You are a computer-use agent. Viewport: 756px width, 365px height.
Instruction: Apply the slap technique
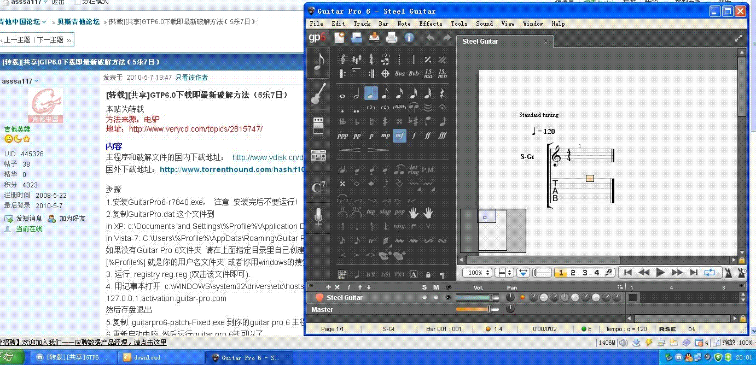pyautogui.click(x=385, y=211)
